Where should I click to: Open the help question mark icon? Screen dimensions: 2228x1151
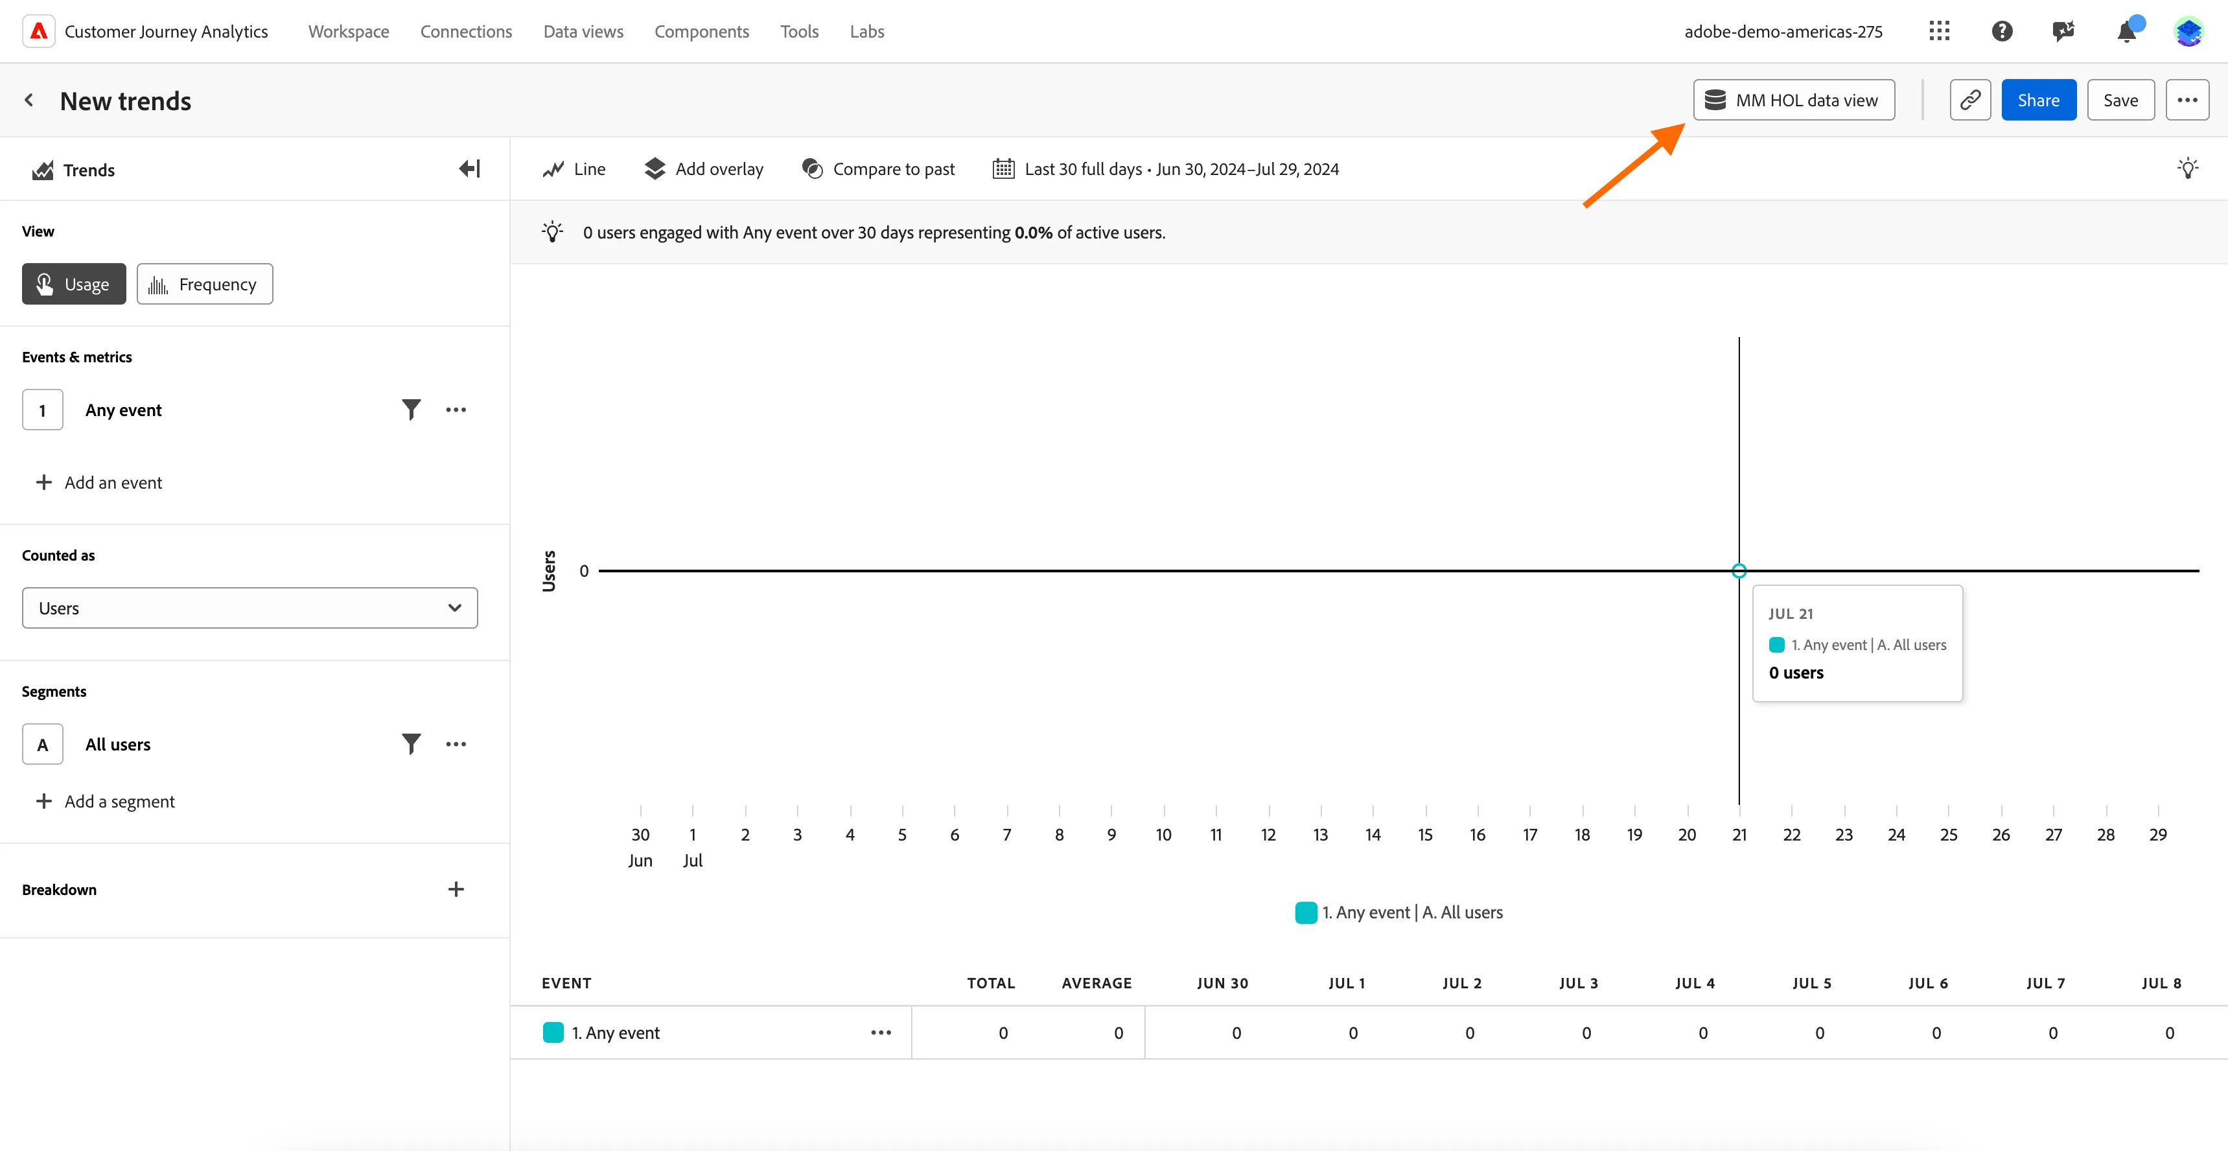tap(2001, 32)
